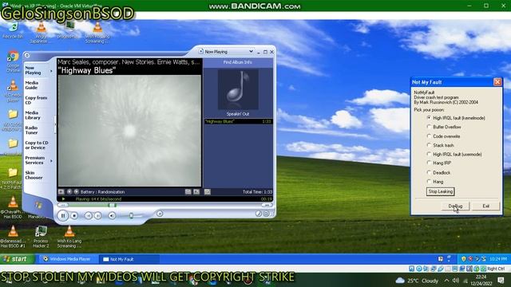This screenshot has width=511, height=287.
Task: Click the seek bar thumb
Action: [112, 205]
